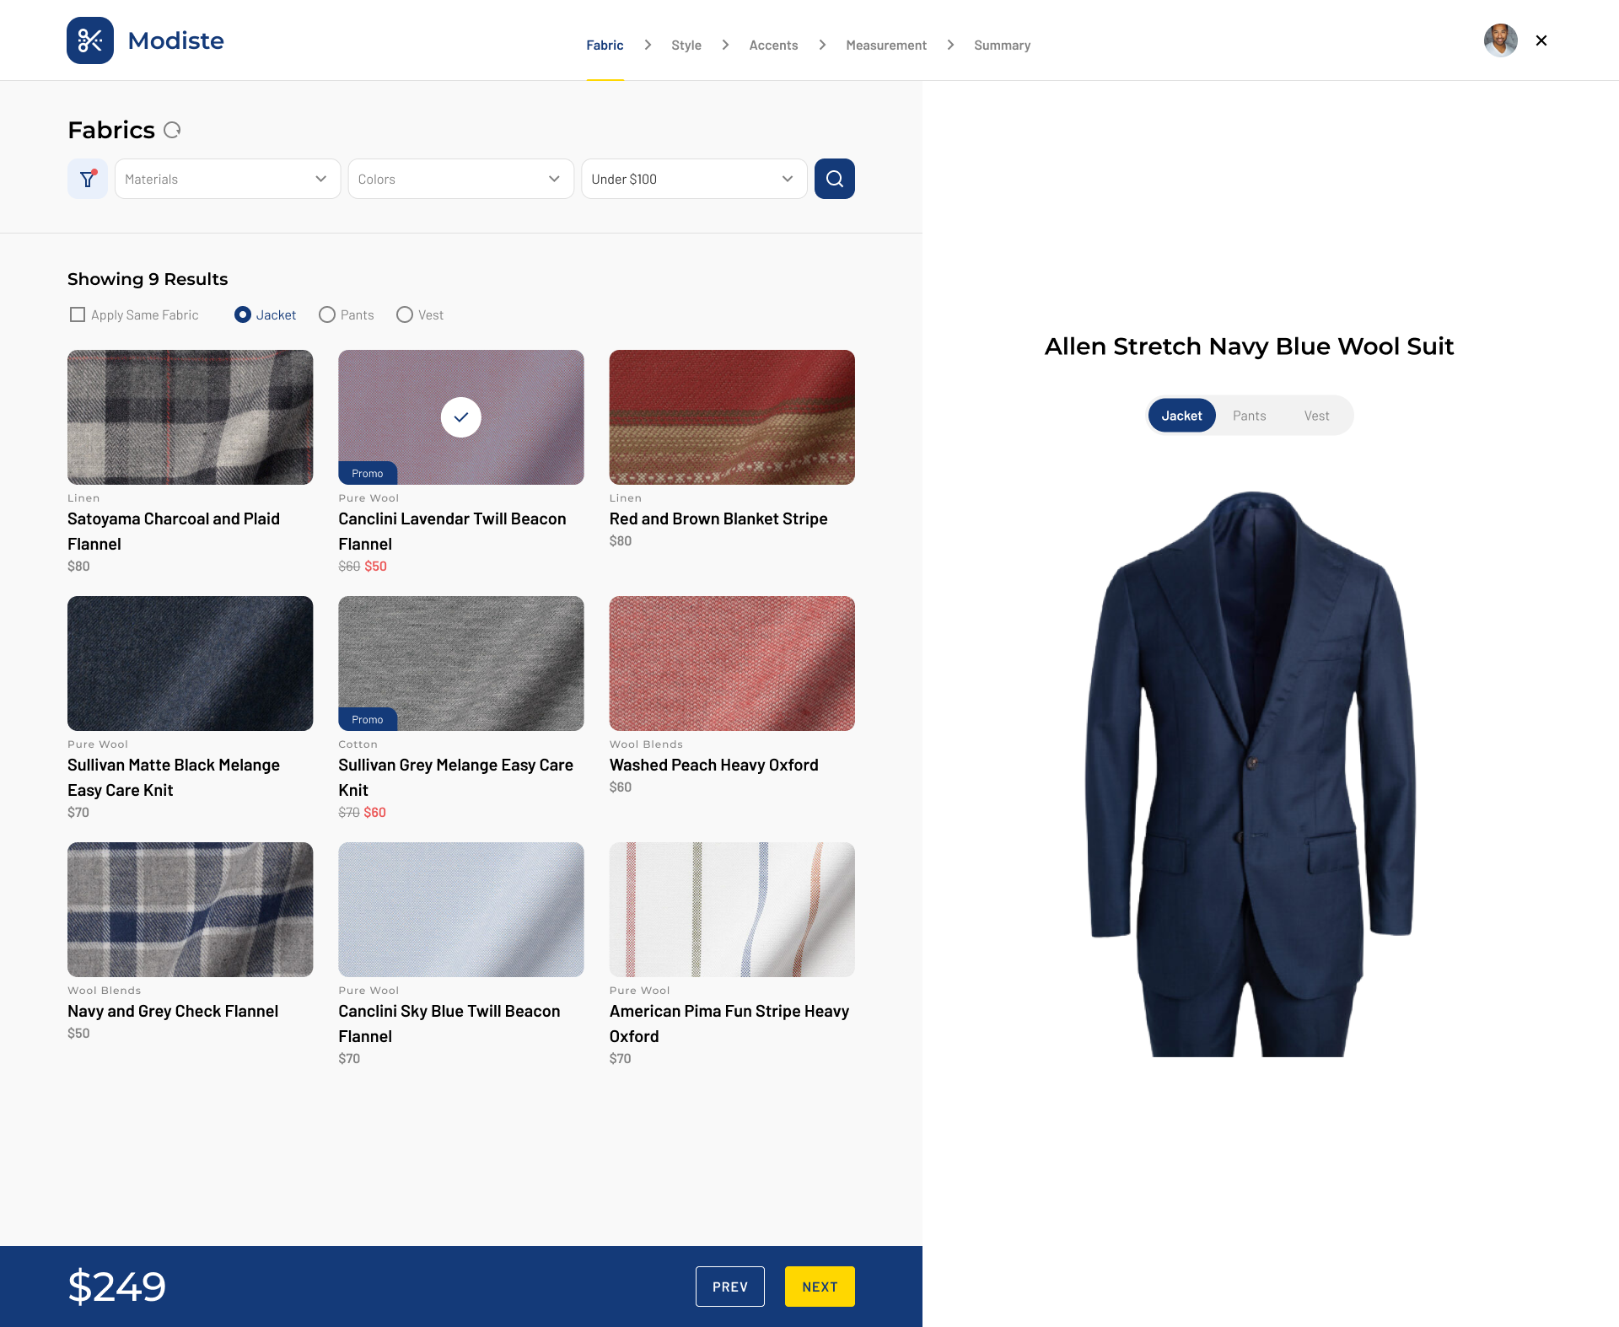Image resolution: width=1619 pixels, height=1327 pixels.
Task: Switch preview to the Vest tab
Action: tap(1316, 416)
